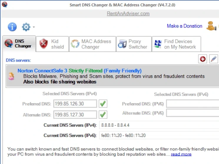Screen dimensions: 219x164
Task: Click the donation coins icon
Action: click(211, 26)
